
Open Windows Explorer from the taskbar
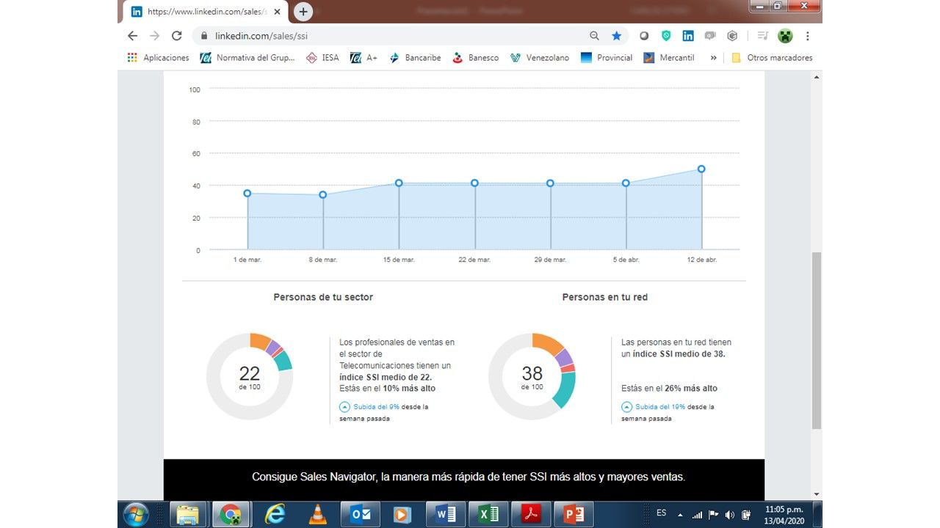189,515
